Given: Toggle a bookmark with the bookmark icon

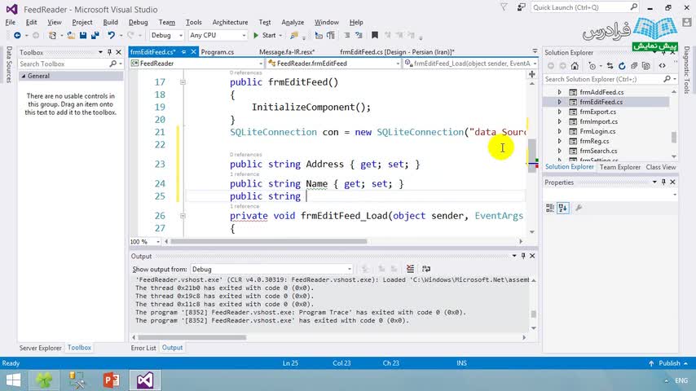Looking at the screenshot, I should click(375, 35).
